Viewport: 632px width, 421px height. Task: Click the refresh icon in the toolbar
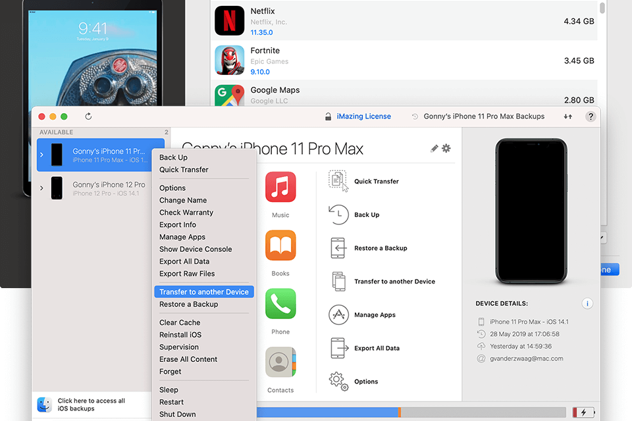(88, 116)
